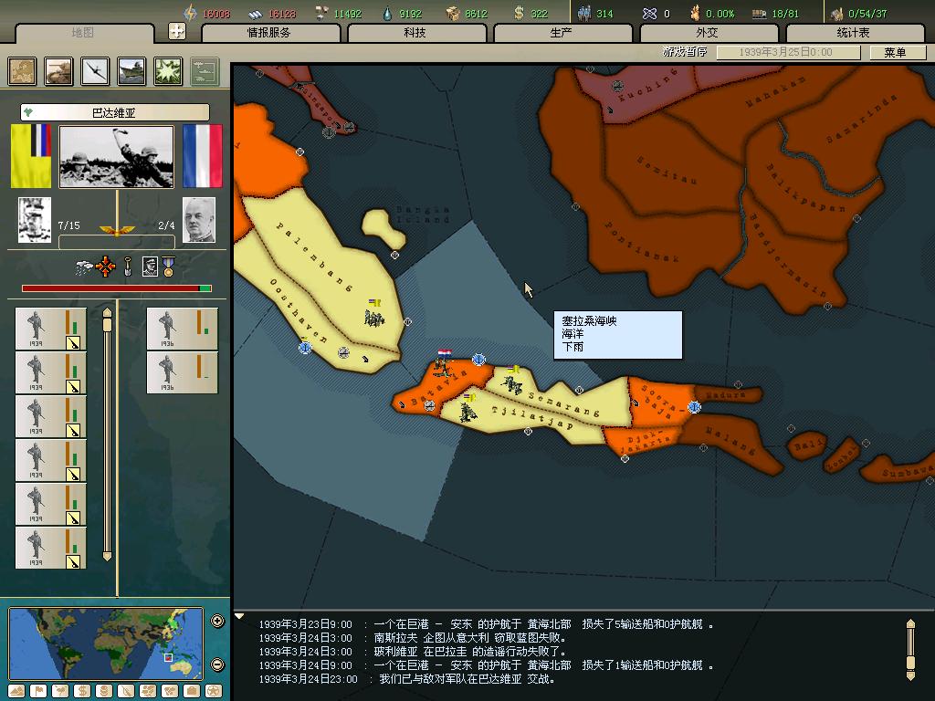Click the log entry about 巴达维亚 交战
Image resolution: width=935 pixels, height=701 pixels.
pyautogui.click(x=407, y=679)
